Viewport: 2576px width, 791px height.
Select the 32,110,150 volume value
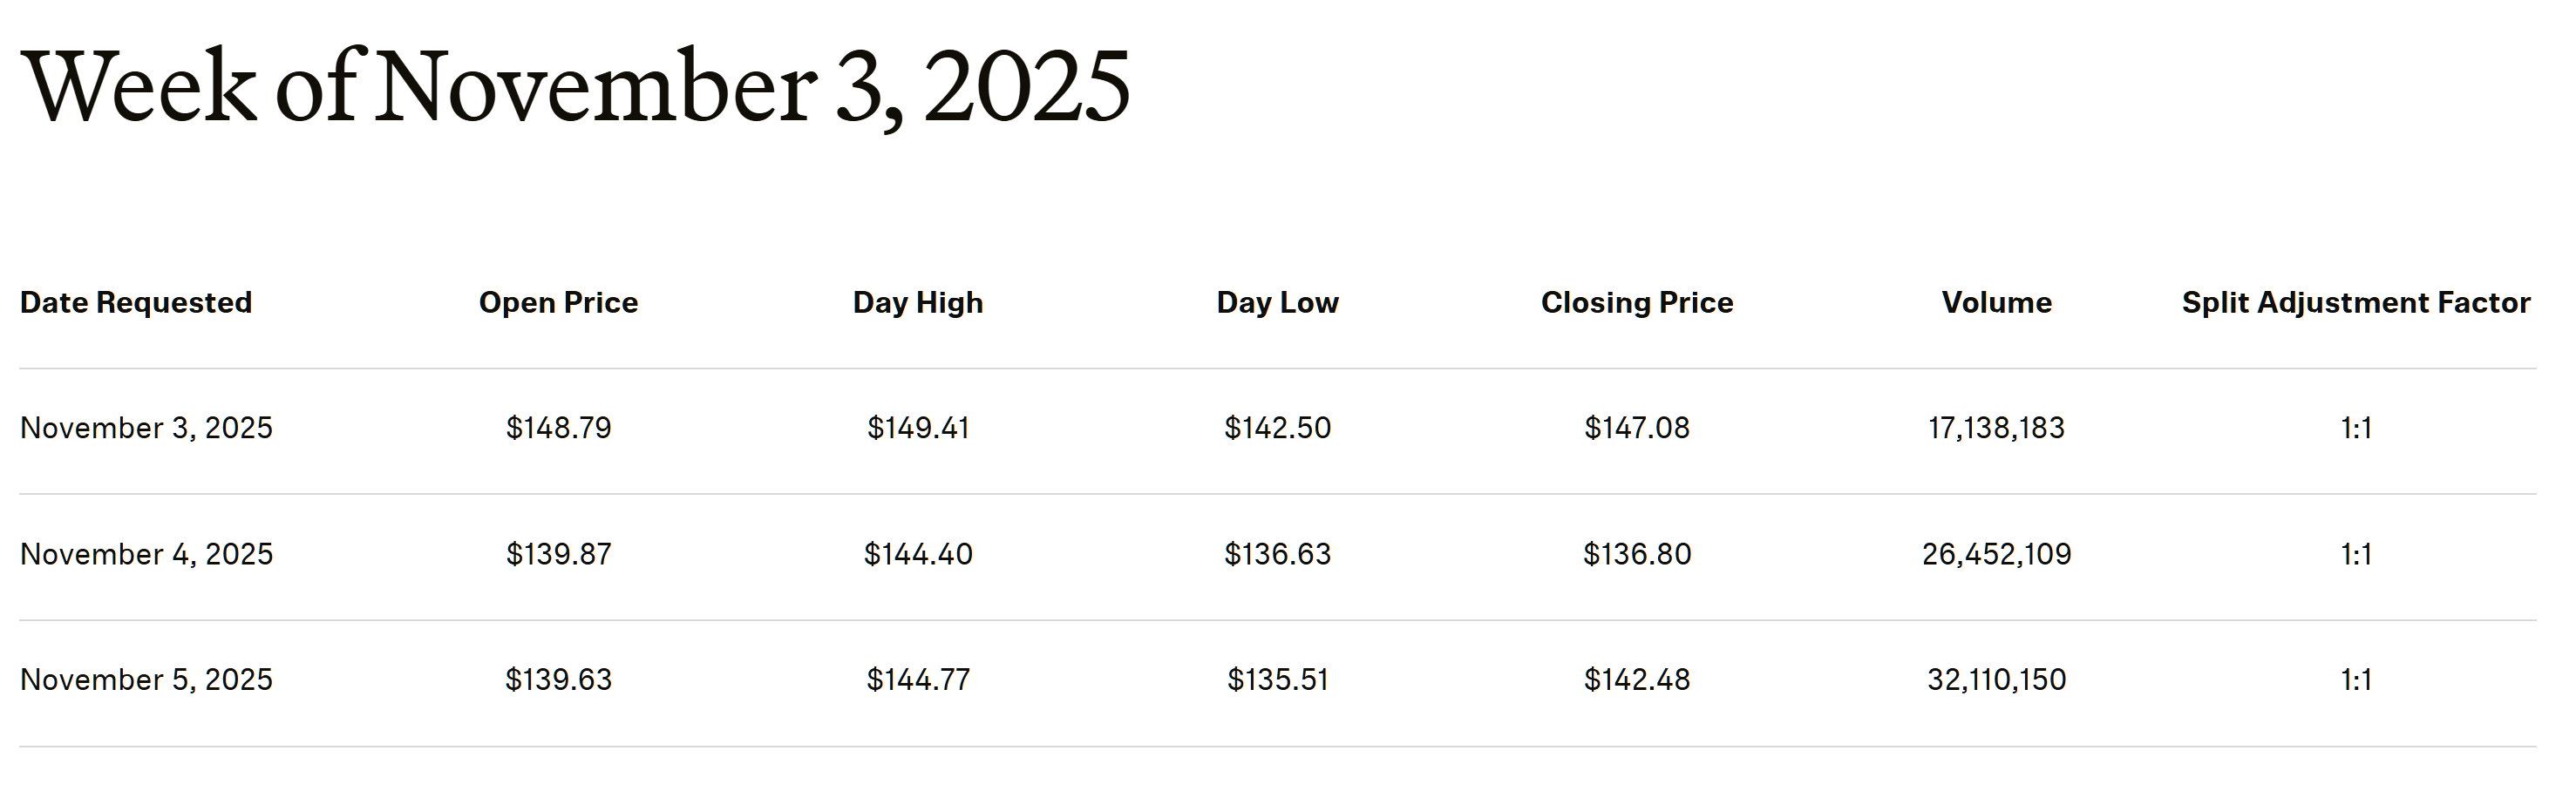tap(1996, 680)
